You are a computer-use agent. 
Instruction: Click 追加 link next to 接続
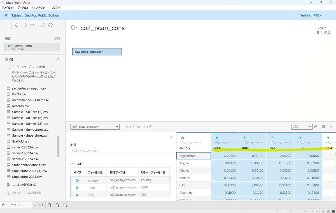coord(57,38)
